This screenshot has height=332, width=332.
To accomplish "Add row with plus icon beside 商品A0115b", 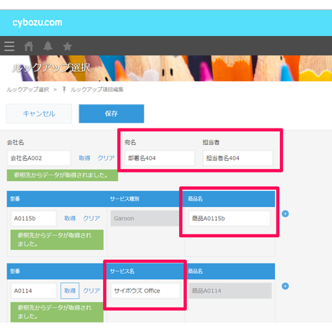I will pyautogui.click(x=285, y=214).
